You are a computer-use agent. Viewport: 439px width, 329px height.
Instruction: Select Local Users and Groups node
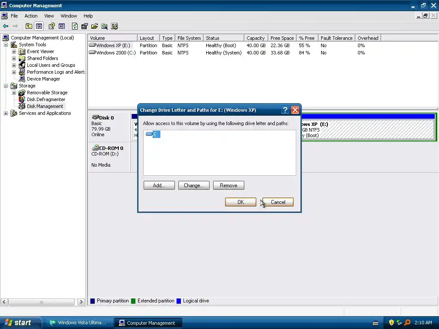coord(51,65)
